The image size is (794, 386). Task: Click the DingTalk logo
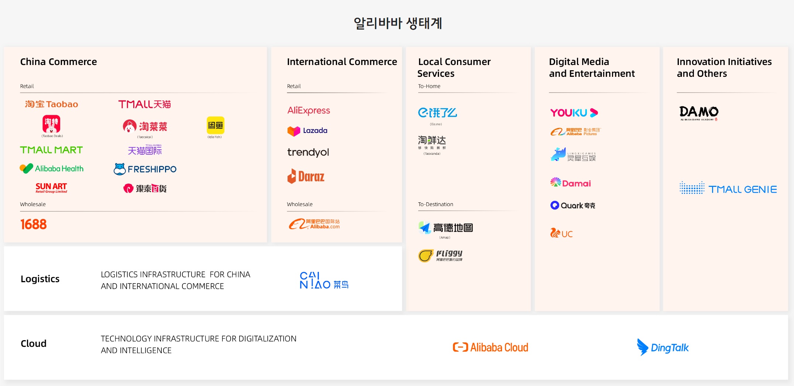pyautogui.click(x=663, y=347)
